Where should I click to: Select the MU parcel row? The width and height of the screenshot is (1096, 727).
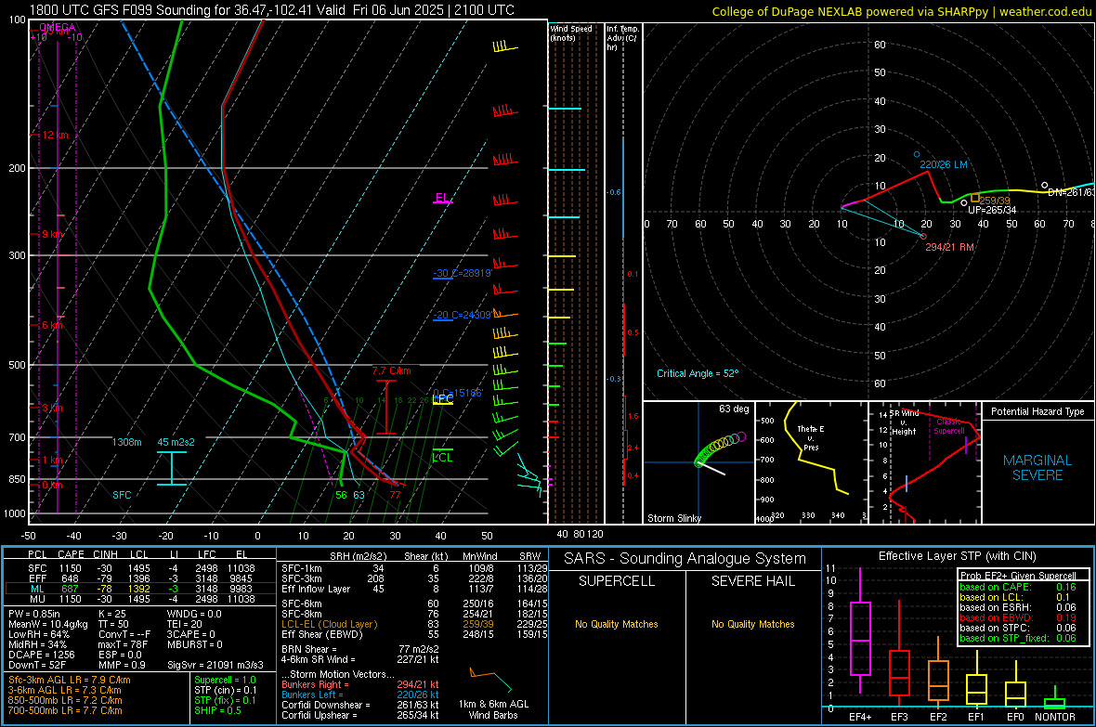pos(140,599)
